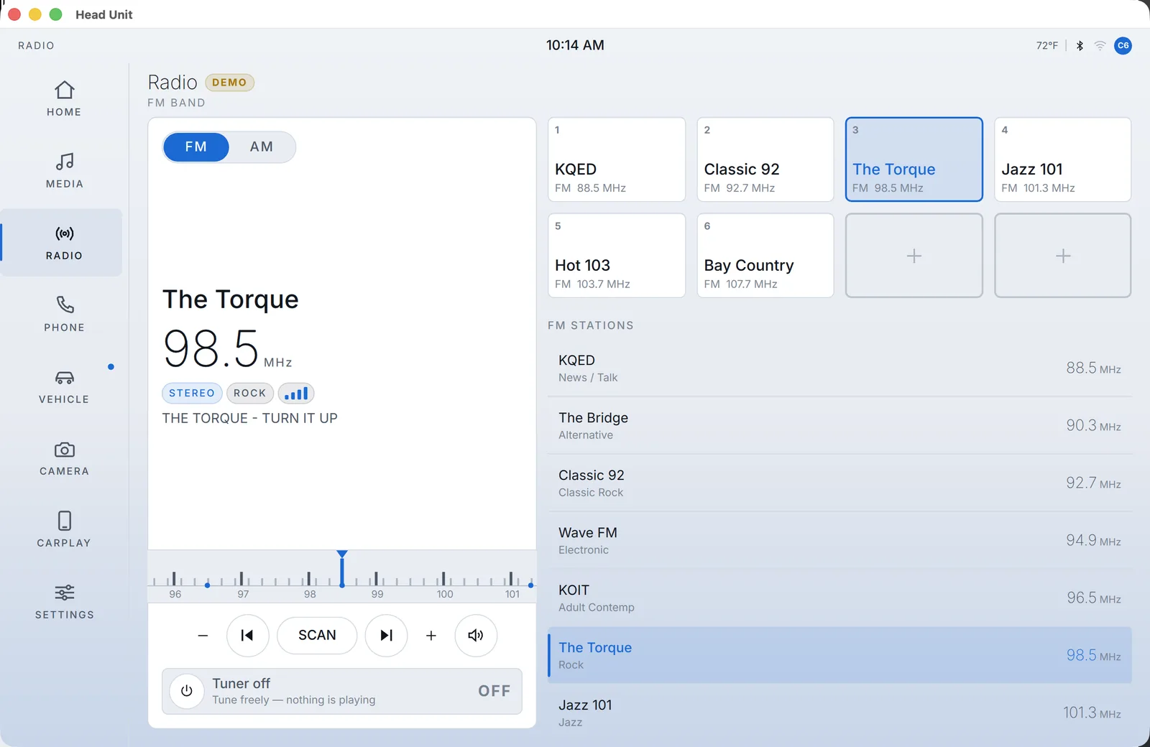Tune to Classic 92 in station list
This screenshot has height=747, width=1150.
point(839,483)
